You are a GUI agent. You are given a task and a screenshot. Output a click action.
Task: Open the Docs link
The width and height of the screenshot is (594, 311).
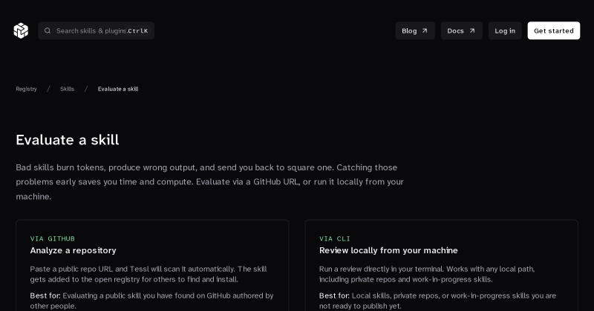pyautogui.click(x=461, y=30)
